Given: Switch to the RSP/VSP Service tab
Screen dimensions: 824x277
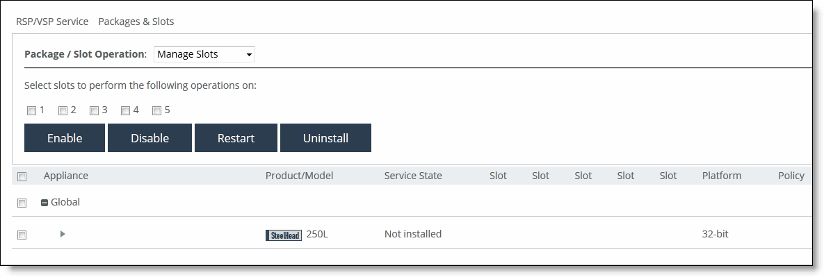Looking at the screenshot, I should click(52, 22).
